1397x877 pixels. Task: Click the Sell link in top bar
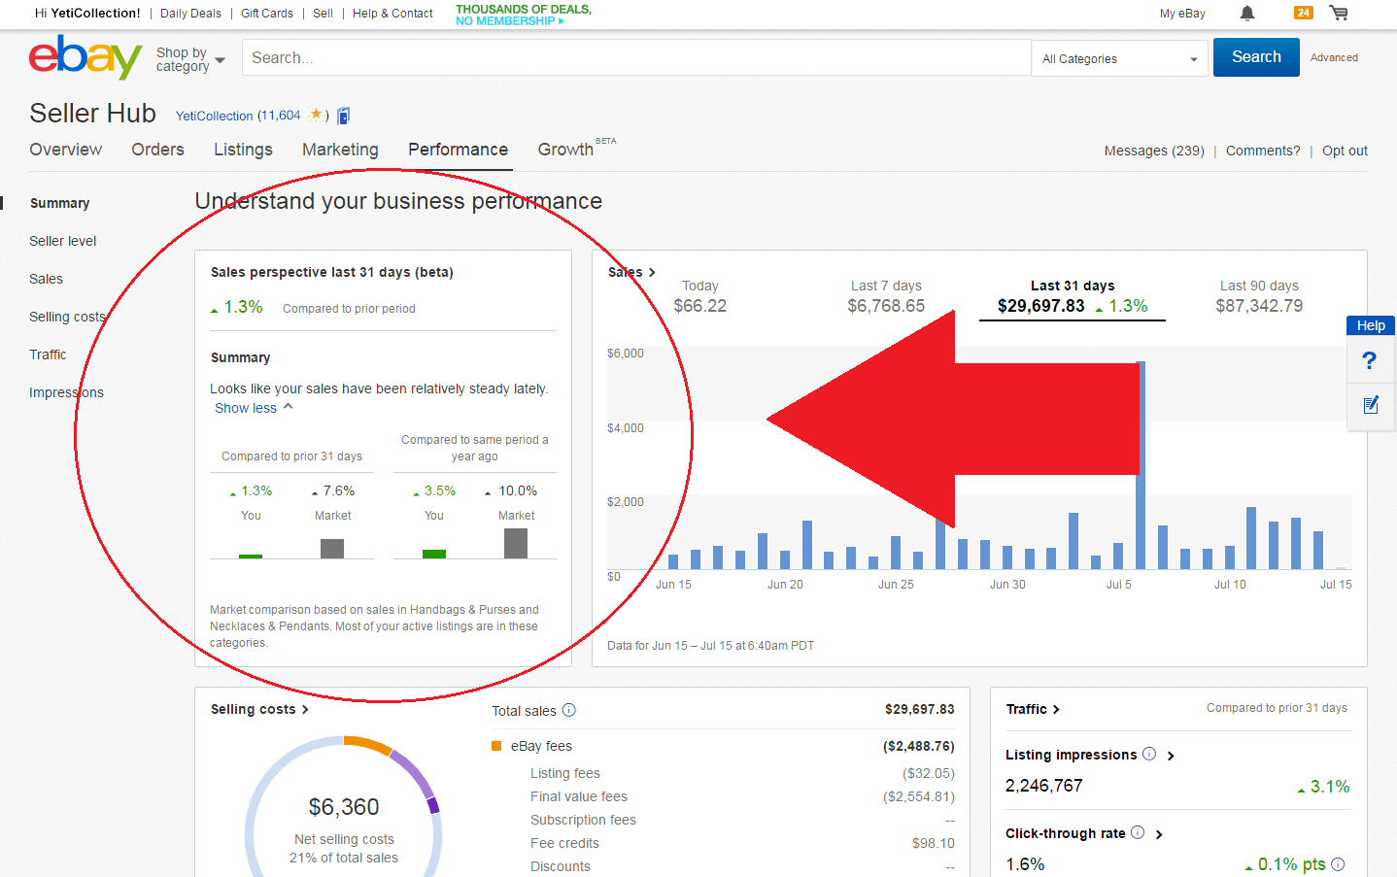point(324,14)
